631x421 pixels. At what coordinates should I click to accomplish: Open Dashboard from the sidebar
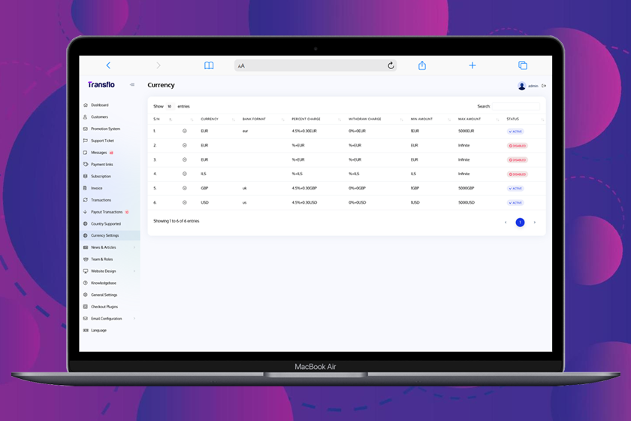pos(100,105)
